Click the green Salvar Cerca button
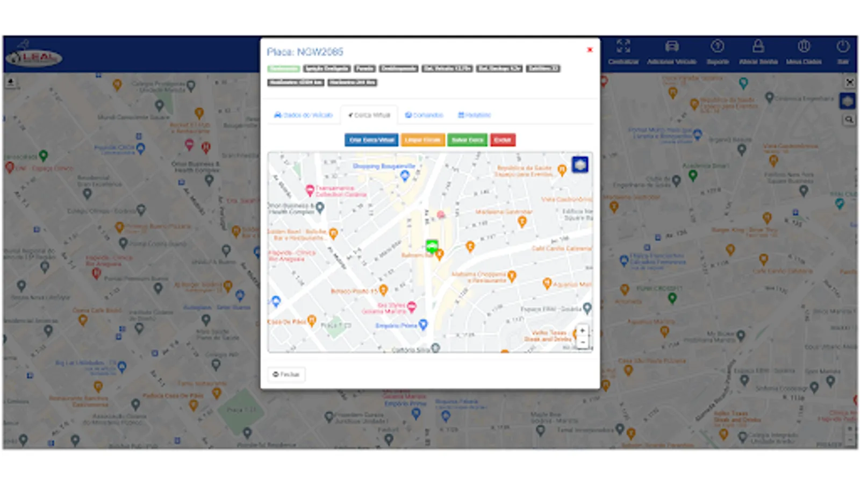Image resolution: width=860 pixels, height=484 pixels. click(467, 140)
